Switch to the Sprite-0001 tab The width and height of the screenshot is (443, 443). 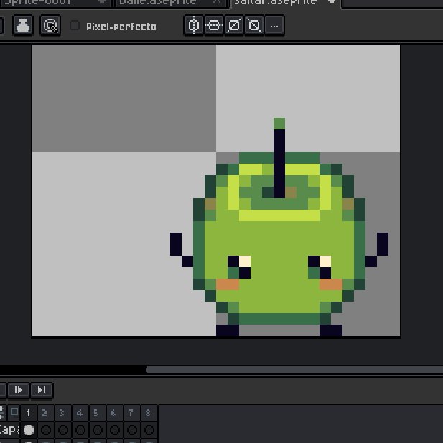[55, 3]
